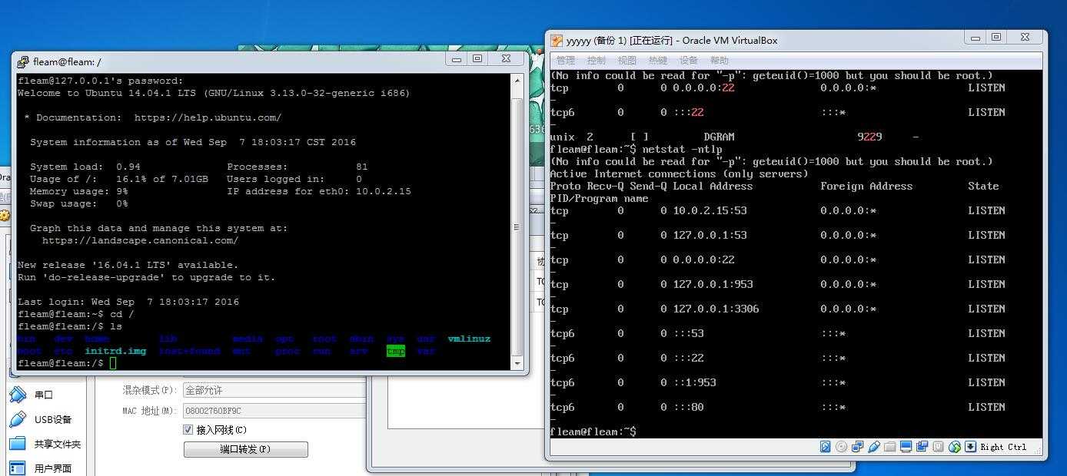
Task: Click VM console prompt 'fleam@fleam:~$' last line
Action: click(x=593, y=431)
